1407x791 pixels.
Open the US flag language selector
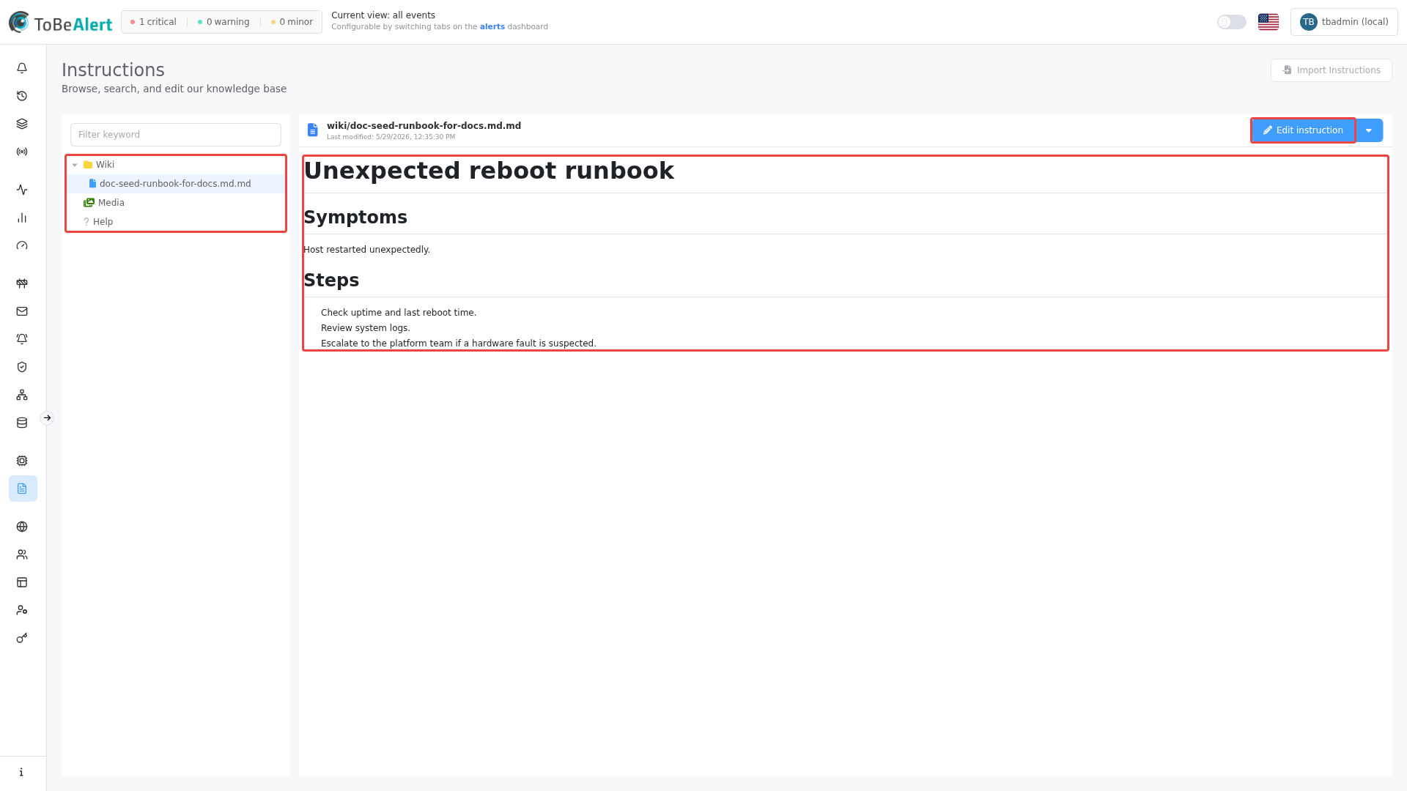[x=1268, y=22]
